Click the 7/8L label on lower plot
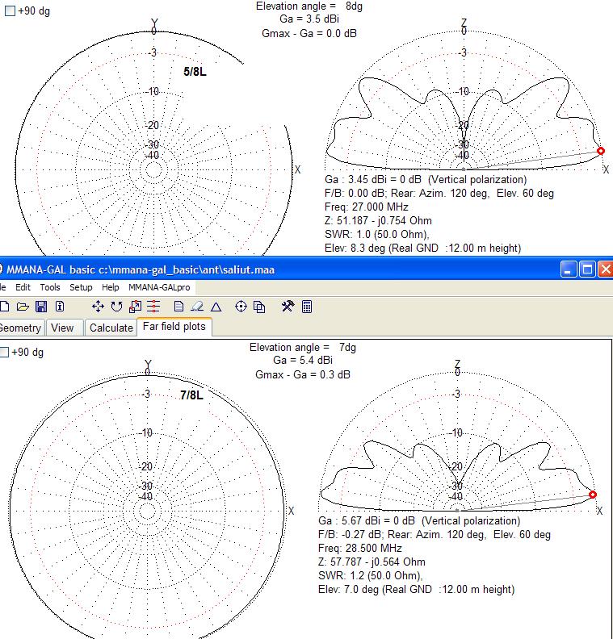 click(x=191, y=395)
